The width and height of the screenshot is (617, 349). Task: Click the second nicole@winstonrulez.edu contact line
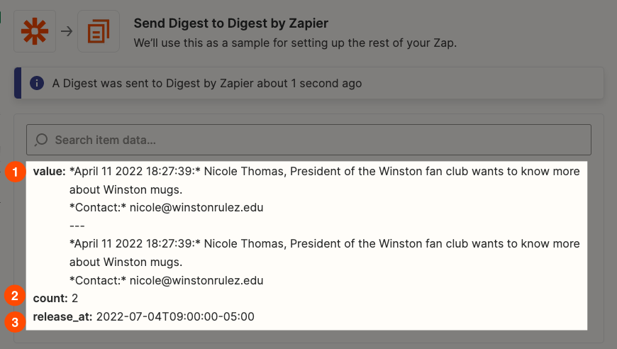point(167,280)
